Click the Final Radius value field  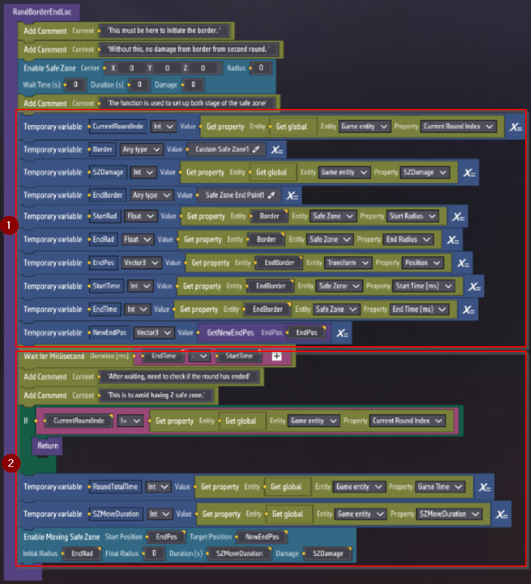click(x=154, y=553)
